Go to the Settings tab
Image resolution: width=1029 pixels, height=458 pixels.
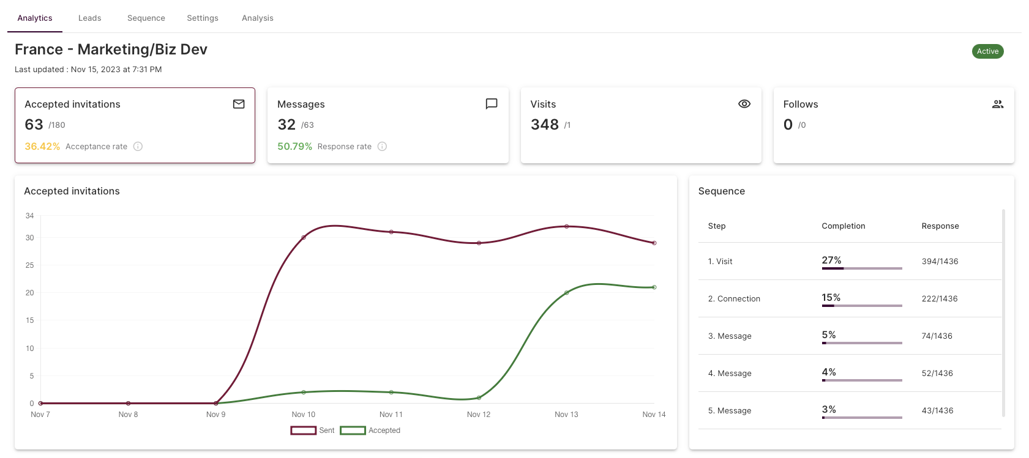[203, 18]
